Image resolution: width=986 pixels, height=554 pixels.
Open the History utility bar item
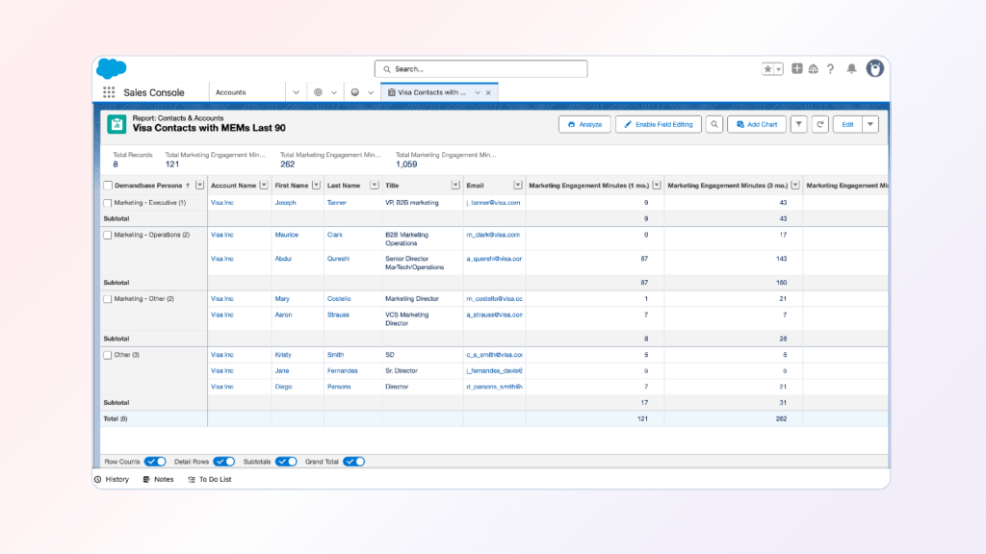coord(111,479)
